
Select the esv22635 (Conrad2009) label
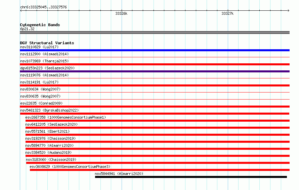[x=41, y=103]
